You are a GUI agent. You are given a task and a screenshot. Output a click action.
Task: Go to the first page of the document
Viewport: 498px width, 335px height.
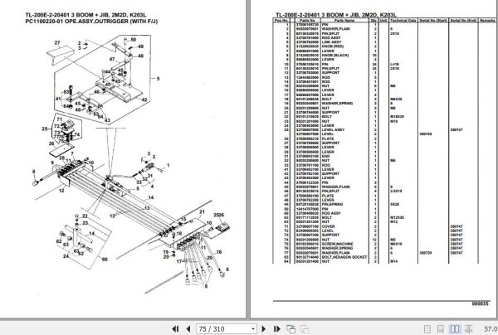tap(175, 329)
